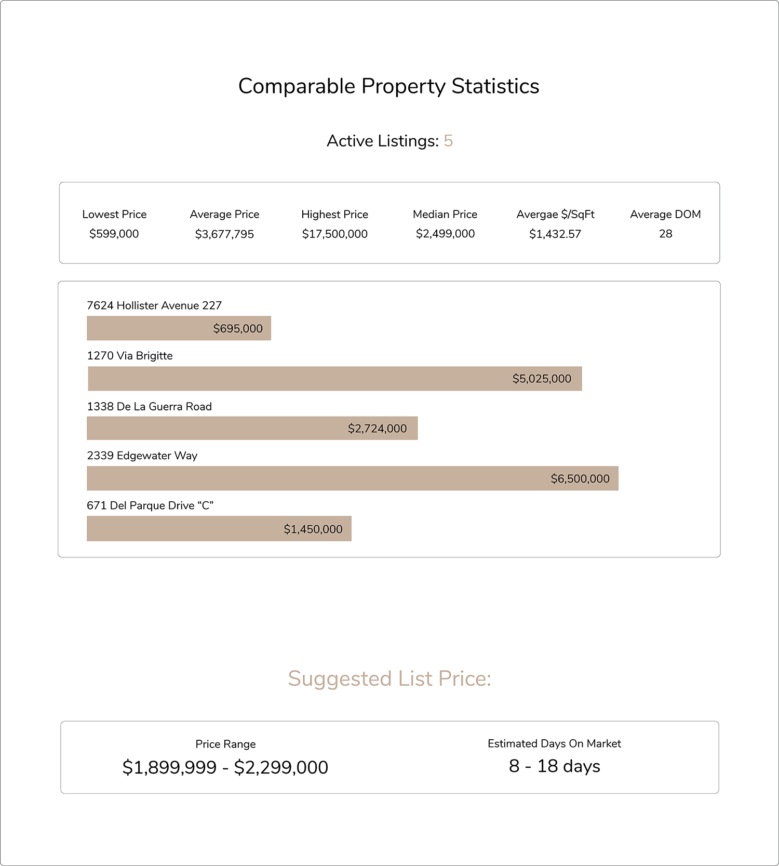This screenshot has width=779, height=866.
Task: Select the Average Price stat $3,677,795
Action: click(x=224, y=234)
